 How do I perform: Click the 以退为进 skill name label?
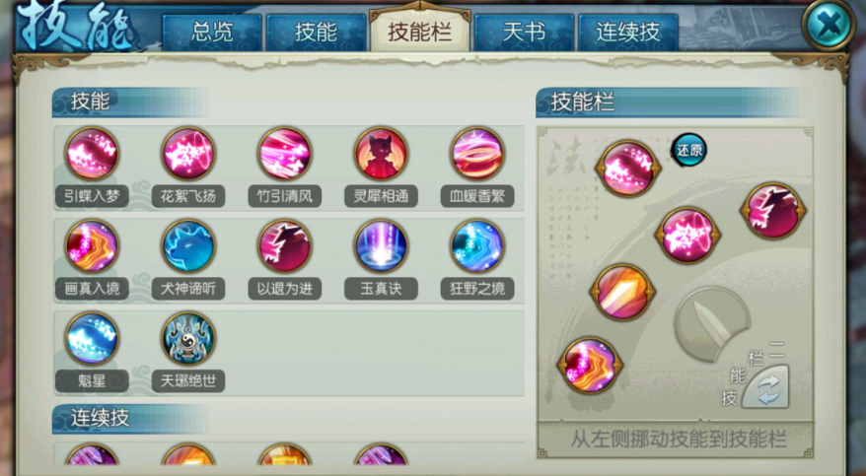pos(284,289)
